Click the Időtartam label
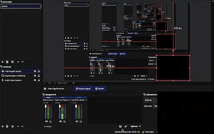Screen dimensions: 214x134 click(x=148, y=106)
